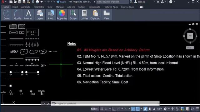
Task: Open the Properties color wheel panel
Action: pos(62,15)
